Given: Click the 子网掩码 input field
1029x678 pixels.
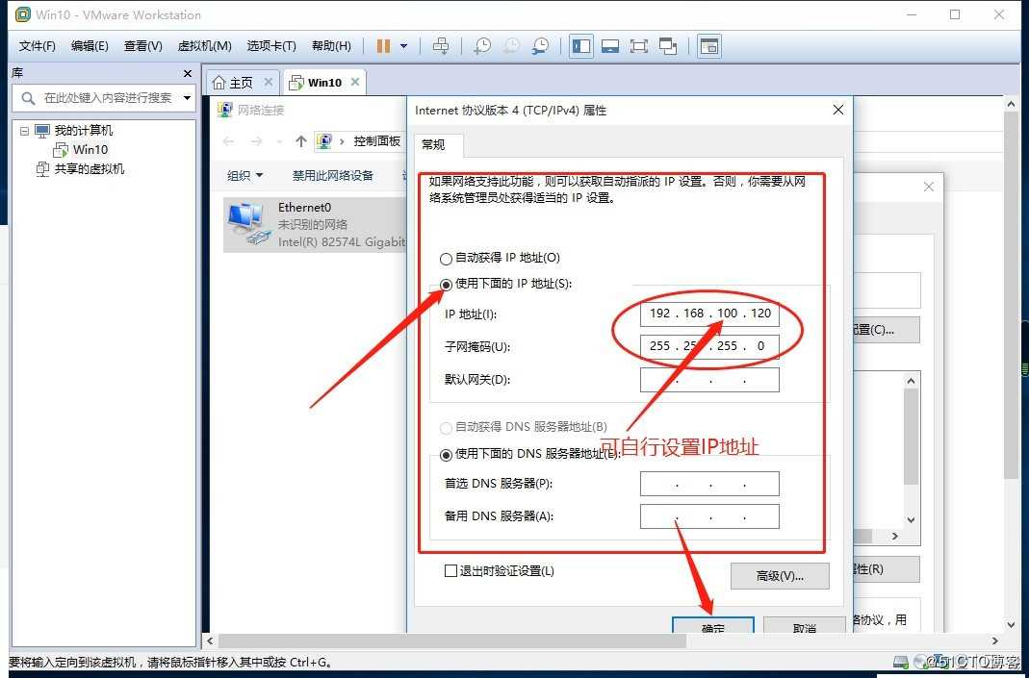Looking at the screenshot, I should point(709,346).
